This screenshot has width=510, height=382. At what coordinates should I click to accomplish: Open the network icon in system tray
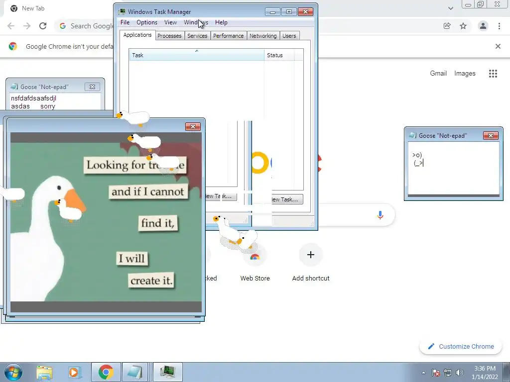click(448, 373)
